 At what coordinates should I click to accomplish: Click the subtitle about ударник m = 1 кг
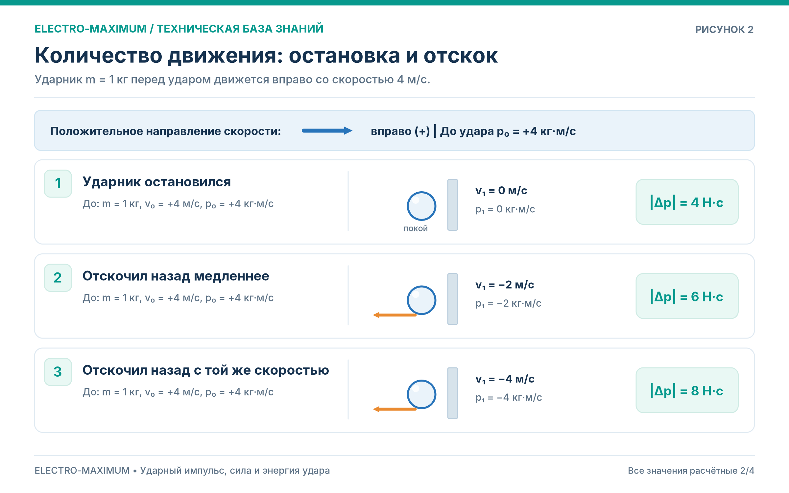[232, 80]
